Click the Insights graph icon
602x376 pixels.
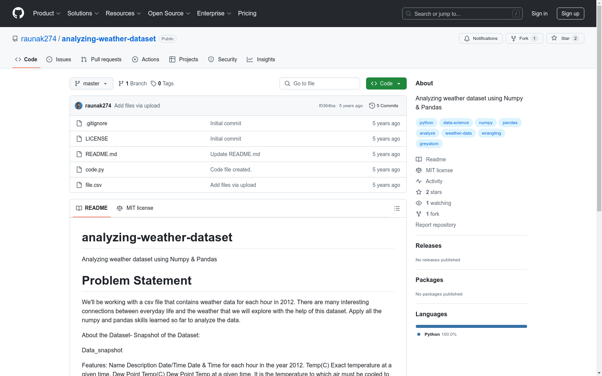pyautogui.click(x=250, y=59)
